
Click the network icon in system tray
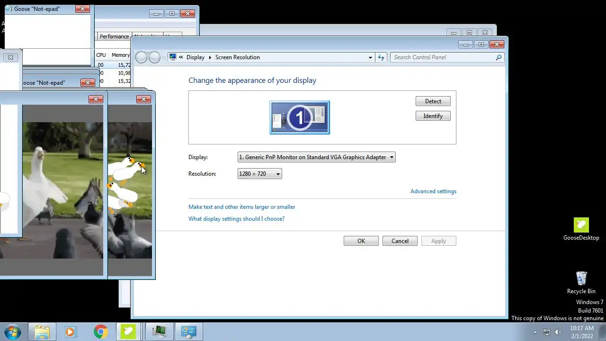pyautogui.click(x=547, y=332)
